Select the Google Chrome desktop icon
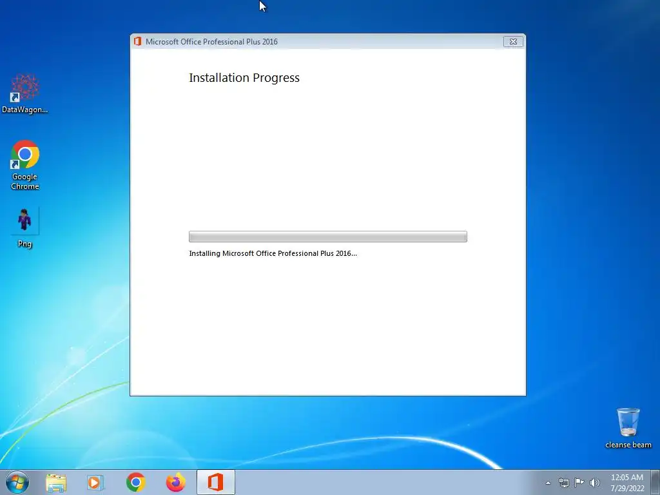Viewport: 660px width, 495px height. point(25,165)
